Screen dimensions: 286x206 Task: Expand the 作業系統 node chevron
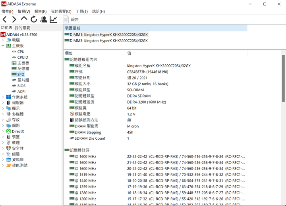3,97
